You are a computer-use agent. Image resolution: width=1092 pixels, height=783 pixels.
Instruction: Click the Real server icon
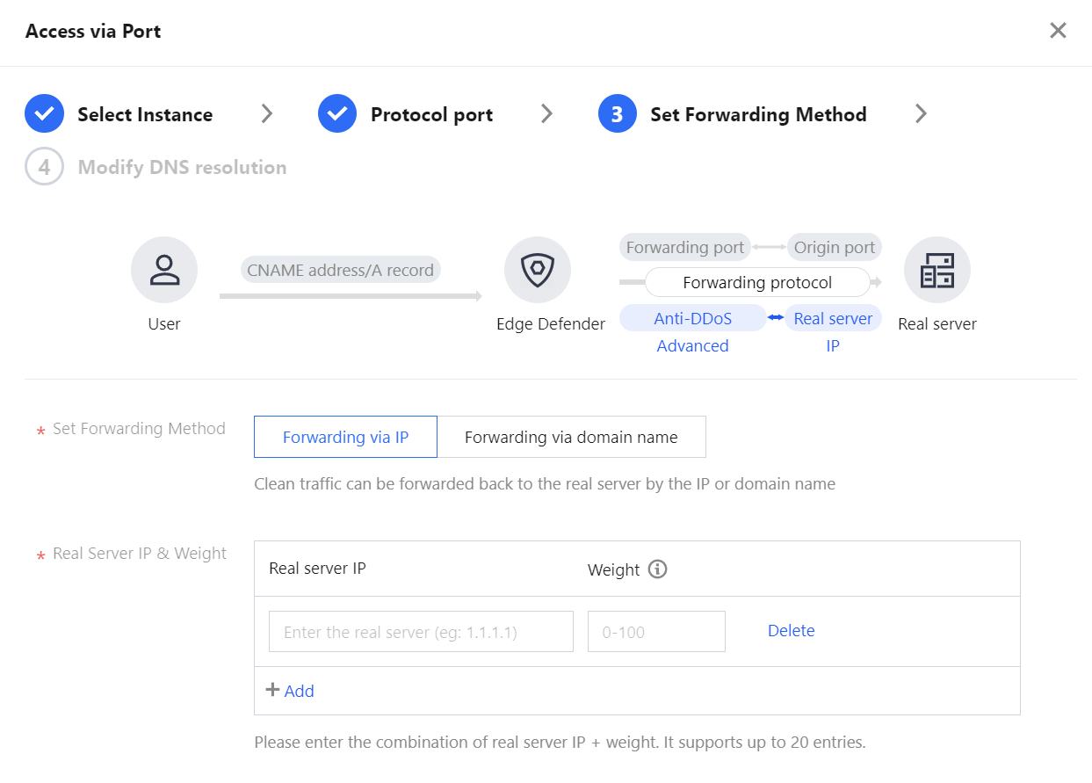pos(937,270)
